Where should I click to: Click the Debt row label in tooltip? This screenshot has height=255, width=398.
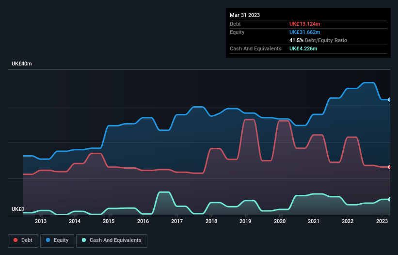[235, 24]
